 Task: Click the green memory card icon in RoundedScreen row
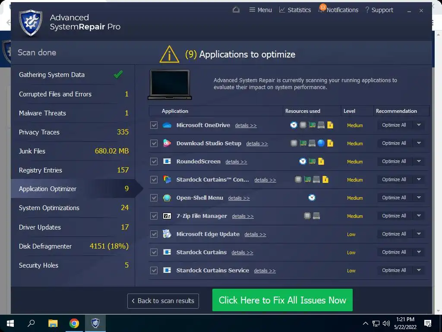[312, 161]
